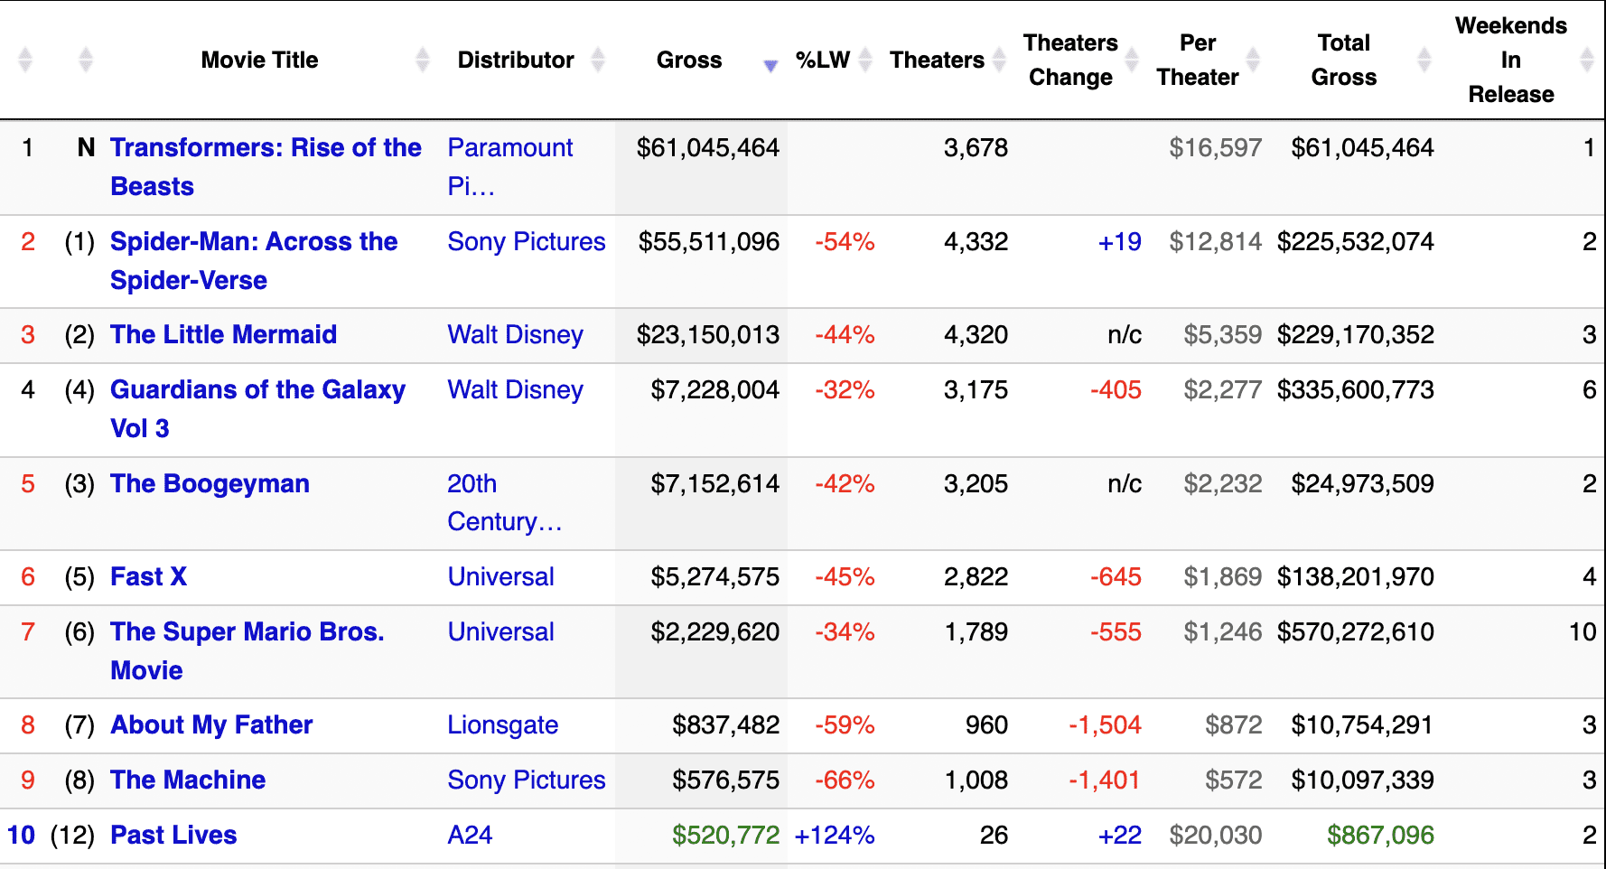The height and width of the screenshot is (869, 1606).
Task: Select per theater value $16,597
Action: (x=1216, y=148)
